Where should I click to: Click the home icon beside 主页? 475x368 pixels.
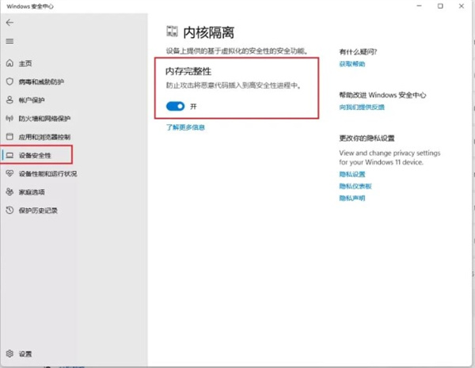9,63
